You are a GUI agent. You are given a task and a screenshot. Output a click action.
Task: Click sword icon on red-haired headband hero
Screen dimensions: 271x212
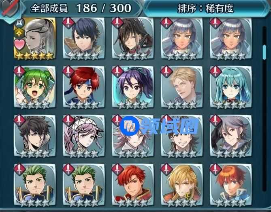[x=68, y=71]
